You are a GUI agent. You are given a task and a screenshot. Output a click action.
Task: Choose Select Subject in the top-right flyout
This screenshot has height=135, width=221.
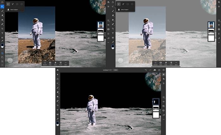pyautogui.click(x=125, y=10)
